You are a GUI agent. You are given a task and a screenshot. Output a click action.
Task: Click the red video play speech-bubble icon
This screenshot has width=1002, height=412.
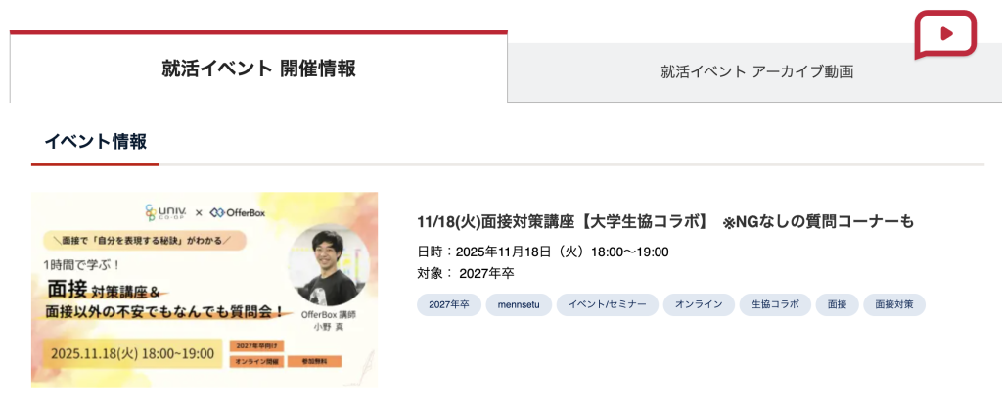point(945,34)
